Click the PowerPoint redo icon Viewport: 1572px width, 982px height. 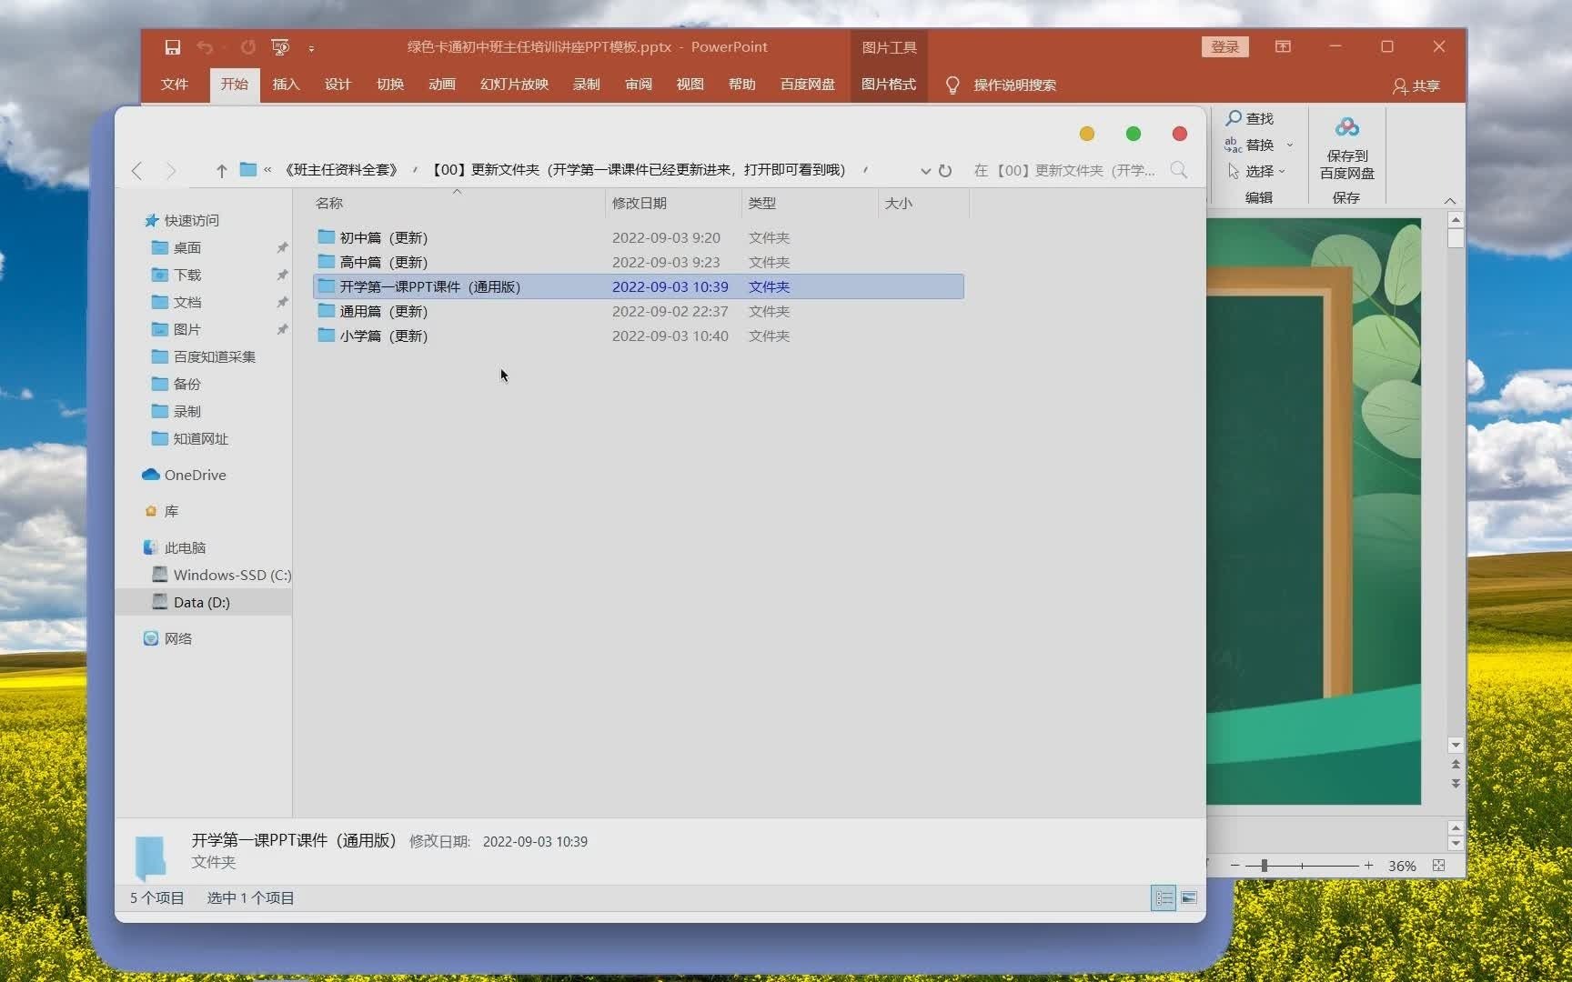[x=248, y=47]
